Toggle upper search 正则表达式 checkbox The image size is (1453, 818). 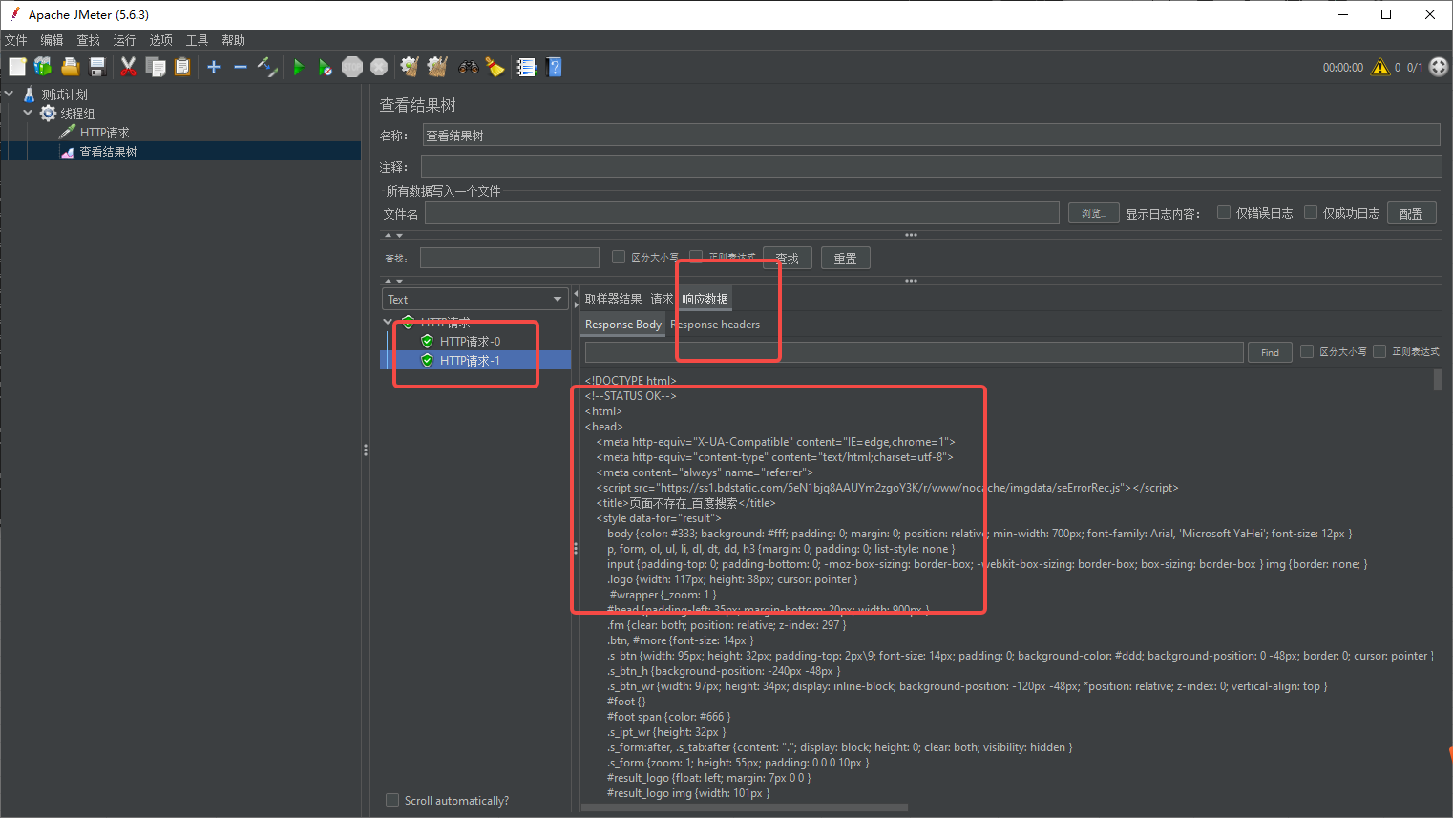696,256
